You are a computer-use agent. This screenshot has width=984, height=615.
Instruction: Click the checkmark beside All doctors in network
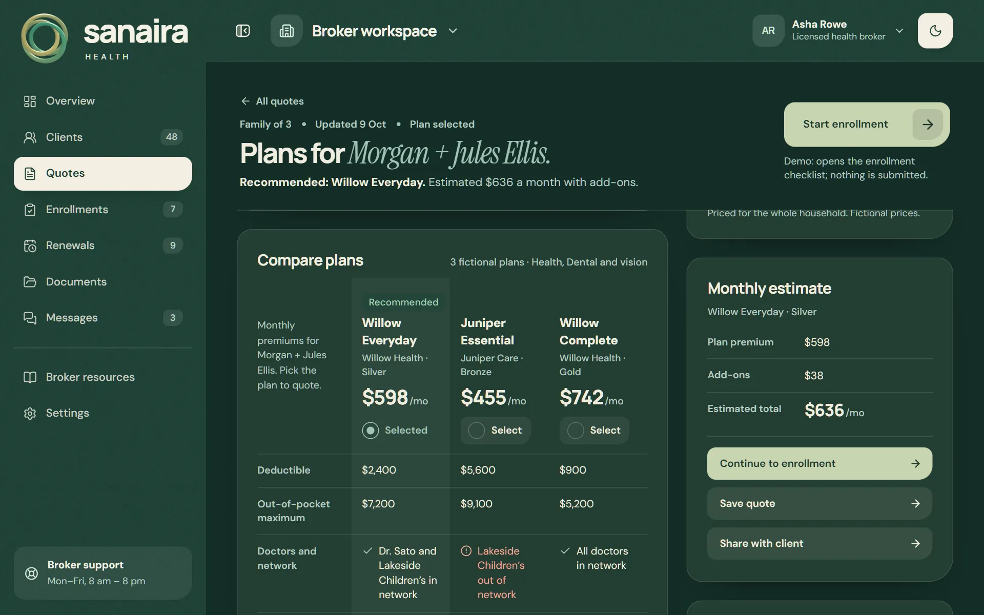coord(565,551)
